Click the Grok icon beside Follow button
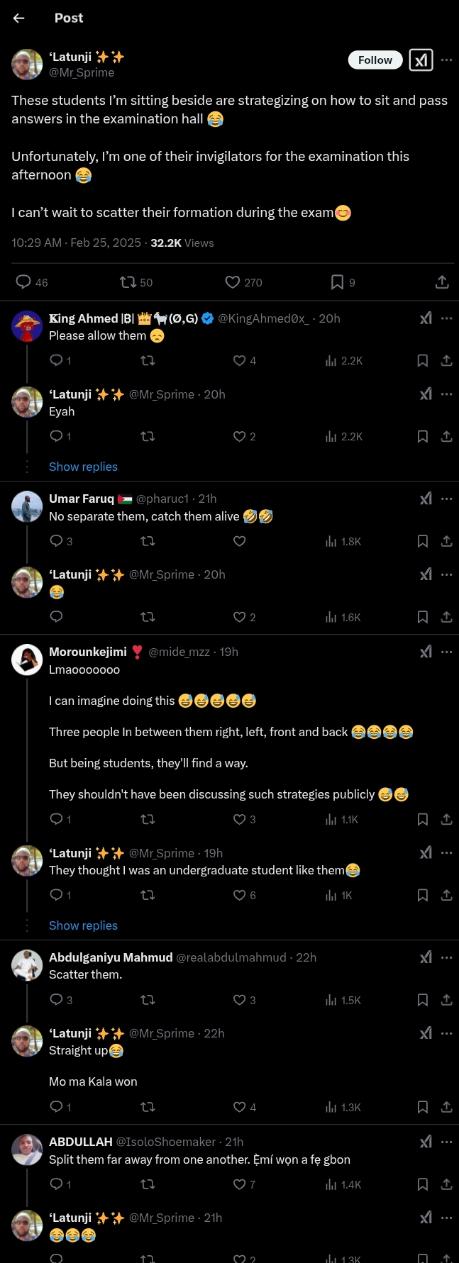The height and width of the screenshot is (1263, 459). 421,60
